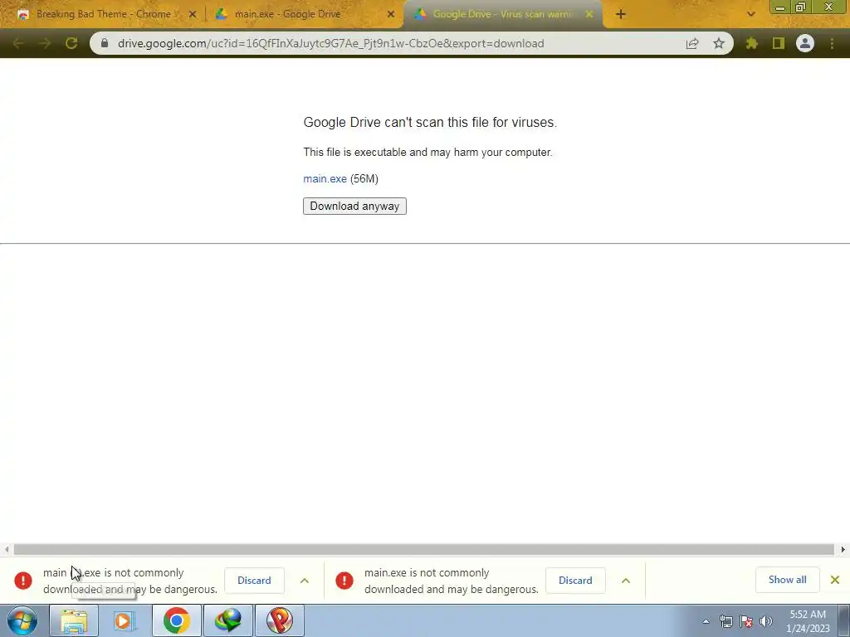Click the first download's red warning icon

pos(23,580)
